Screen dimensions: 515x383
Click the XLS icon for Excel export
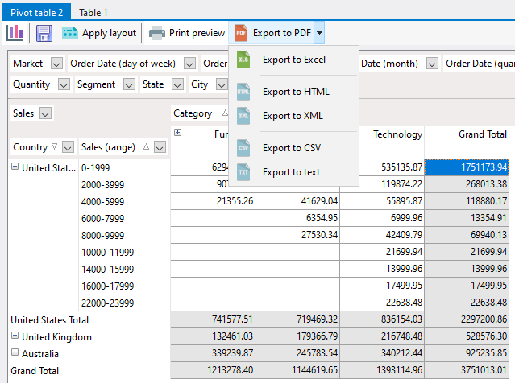tap(244, 60)
